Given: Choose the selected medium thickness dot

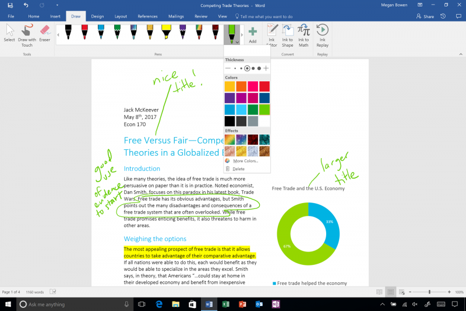Looking at the screenshot, I should pos(247,68).
